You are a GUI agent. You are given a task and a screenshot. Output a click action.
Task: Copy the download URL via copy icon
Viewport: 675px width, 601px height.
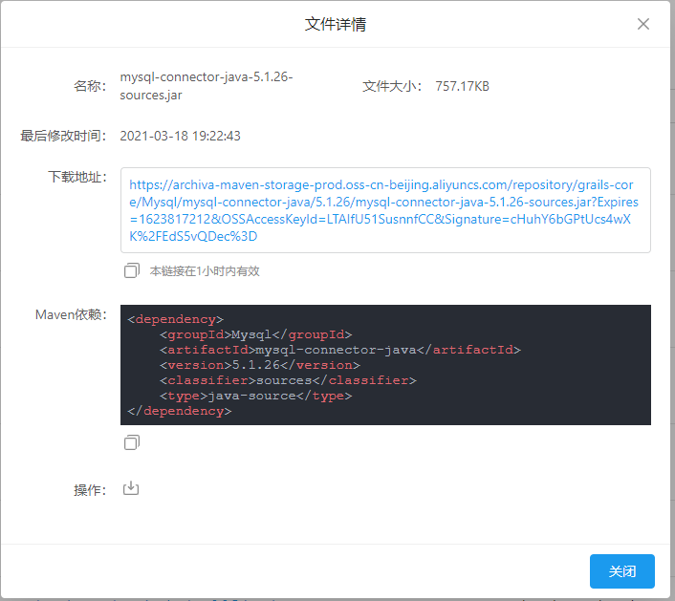[x=132, y=271]
